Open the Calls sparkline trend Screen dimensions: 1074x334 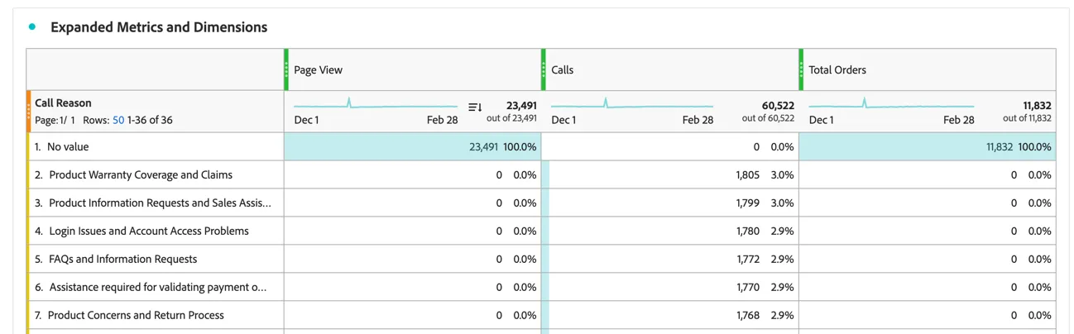pyautogui.click(x=632, y=105)
